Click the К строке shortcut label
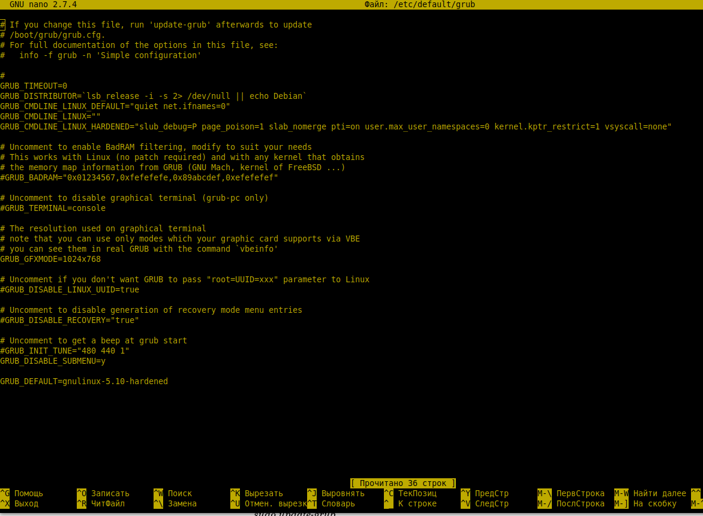Image resolution: width=703 pixels, height=516 pixels. tap(417, 503)
